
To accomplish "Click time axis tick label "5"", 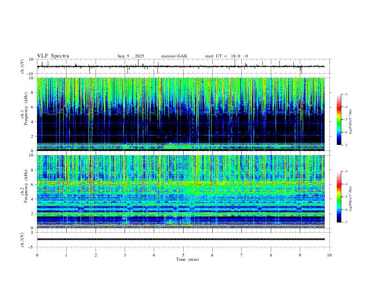I will (x=183, y=255).
